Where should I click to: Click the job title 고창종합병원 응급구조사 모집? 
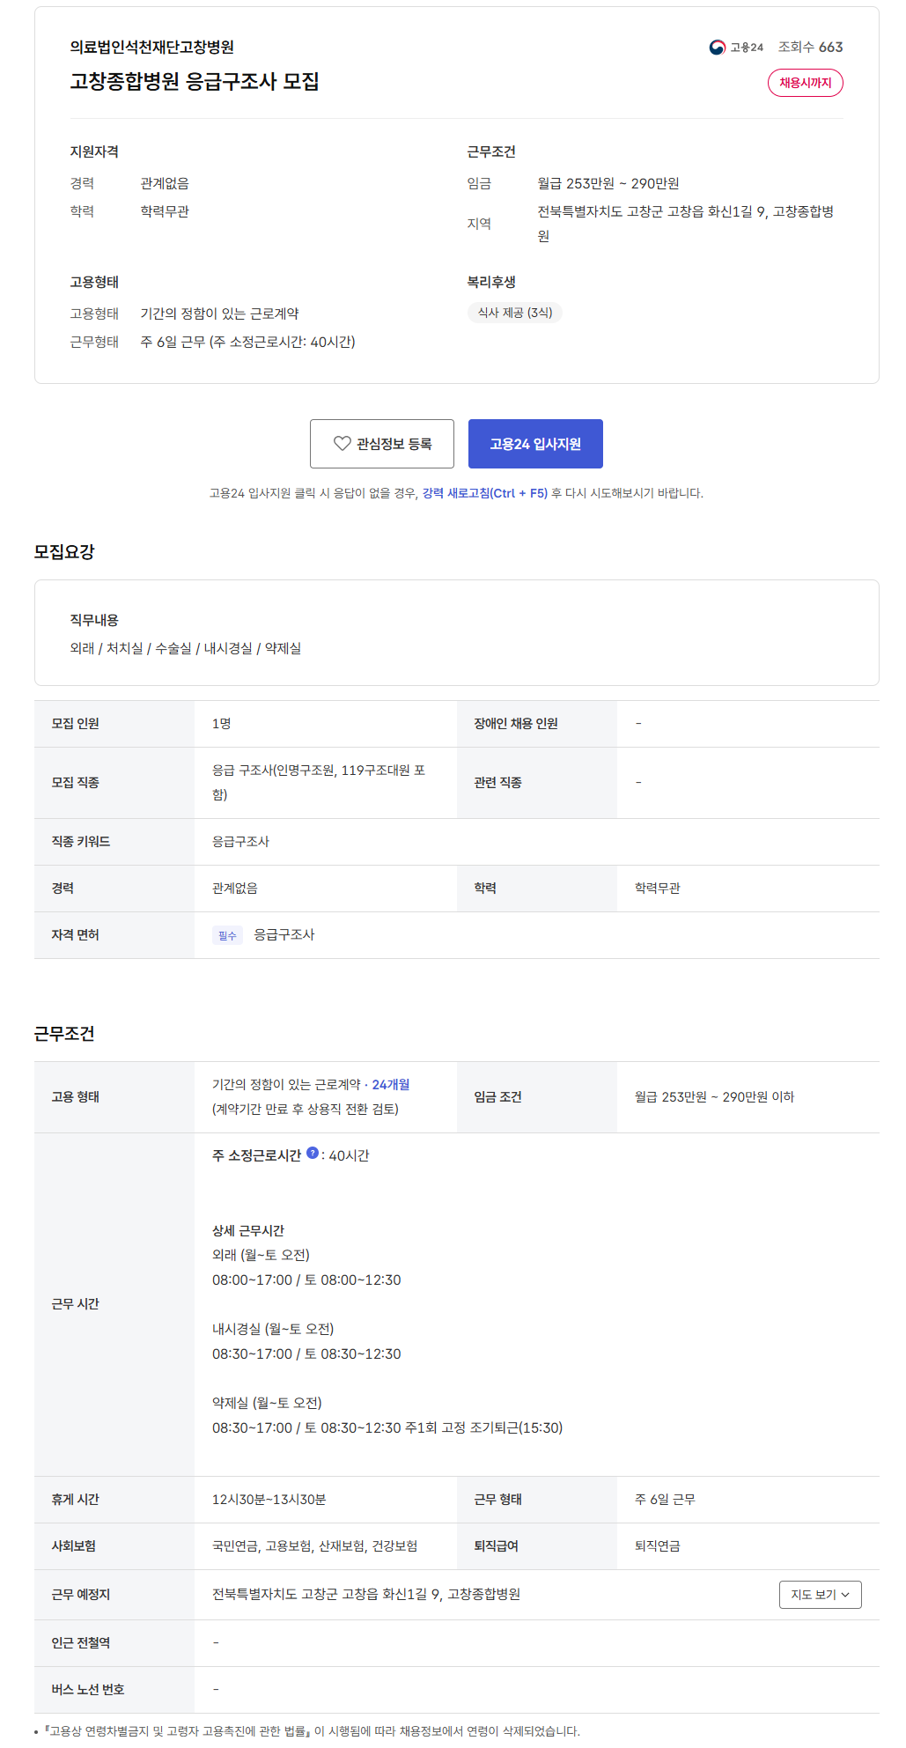(x=195, y=82)
